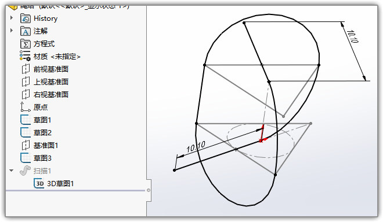Select 原点 in the feature tree

[41, 107]
